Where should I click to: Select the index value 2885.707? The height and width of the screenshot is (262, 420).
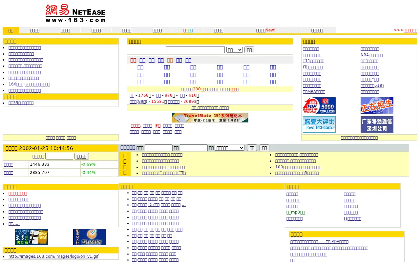40,173
